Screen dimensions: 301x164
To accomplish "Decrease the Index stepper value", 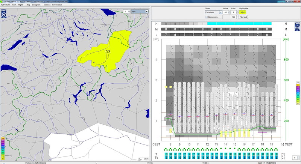I will pyautogui.click(x=229, y=13).
